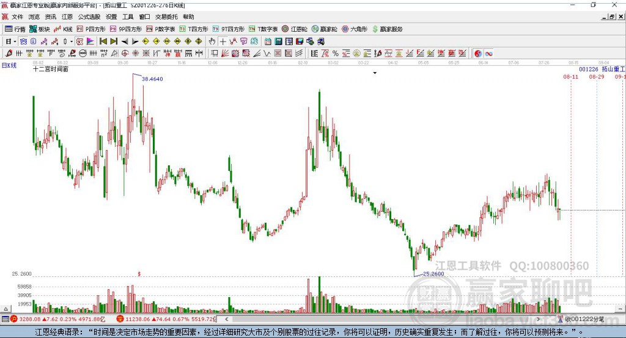Open 赢家服务 with dollar icon
The height and width of the screenshot is (338, 626).
coord(387,29)
